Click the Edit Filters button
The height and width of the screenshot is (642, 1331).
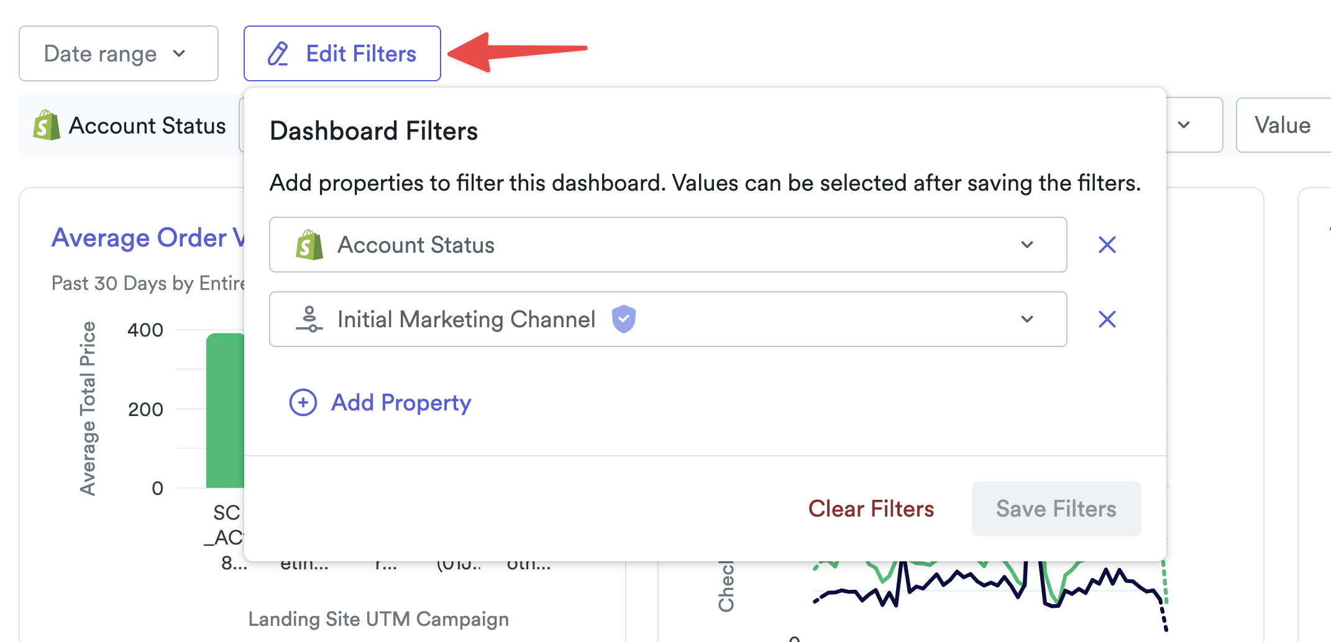click(342, 53)
